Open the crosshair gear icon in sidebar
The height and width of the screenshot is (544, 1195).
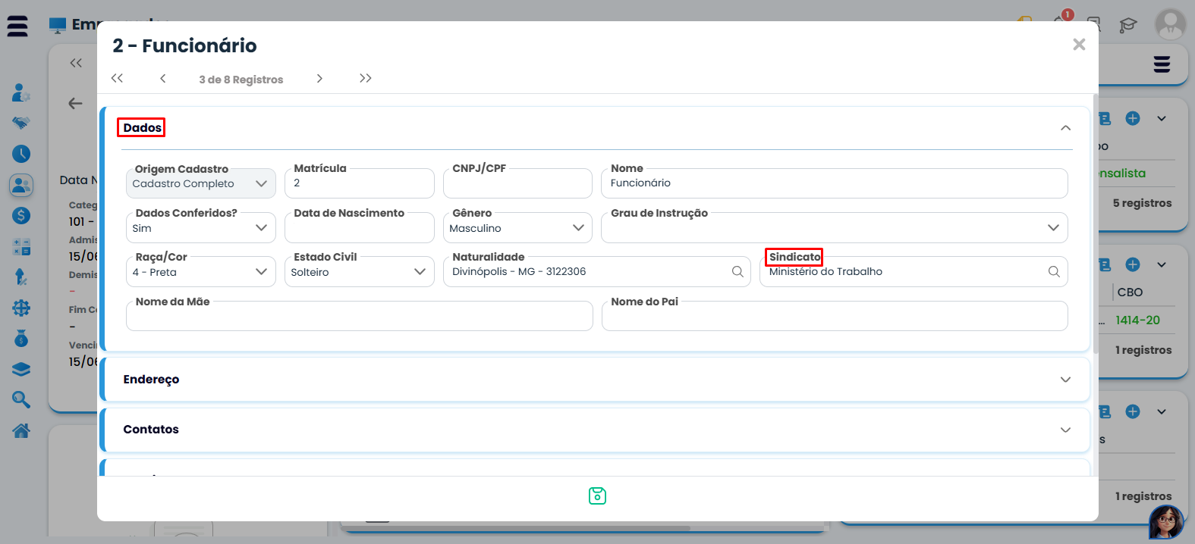tap(21, 308)
